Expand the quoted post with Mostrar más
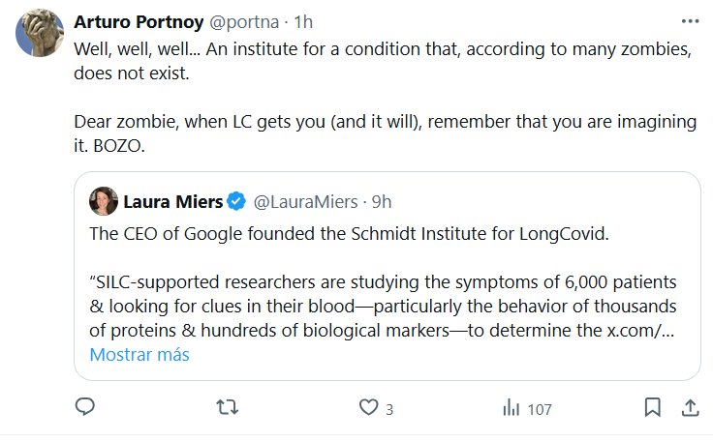 139,355
